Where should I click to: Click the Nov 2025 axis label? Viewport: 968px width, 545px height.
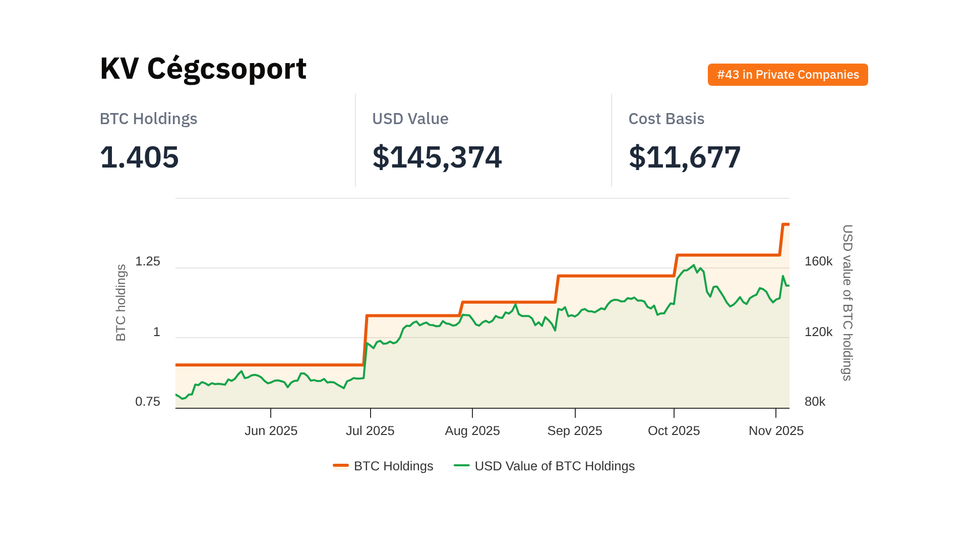pos(776,430)
